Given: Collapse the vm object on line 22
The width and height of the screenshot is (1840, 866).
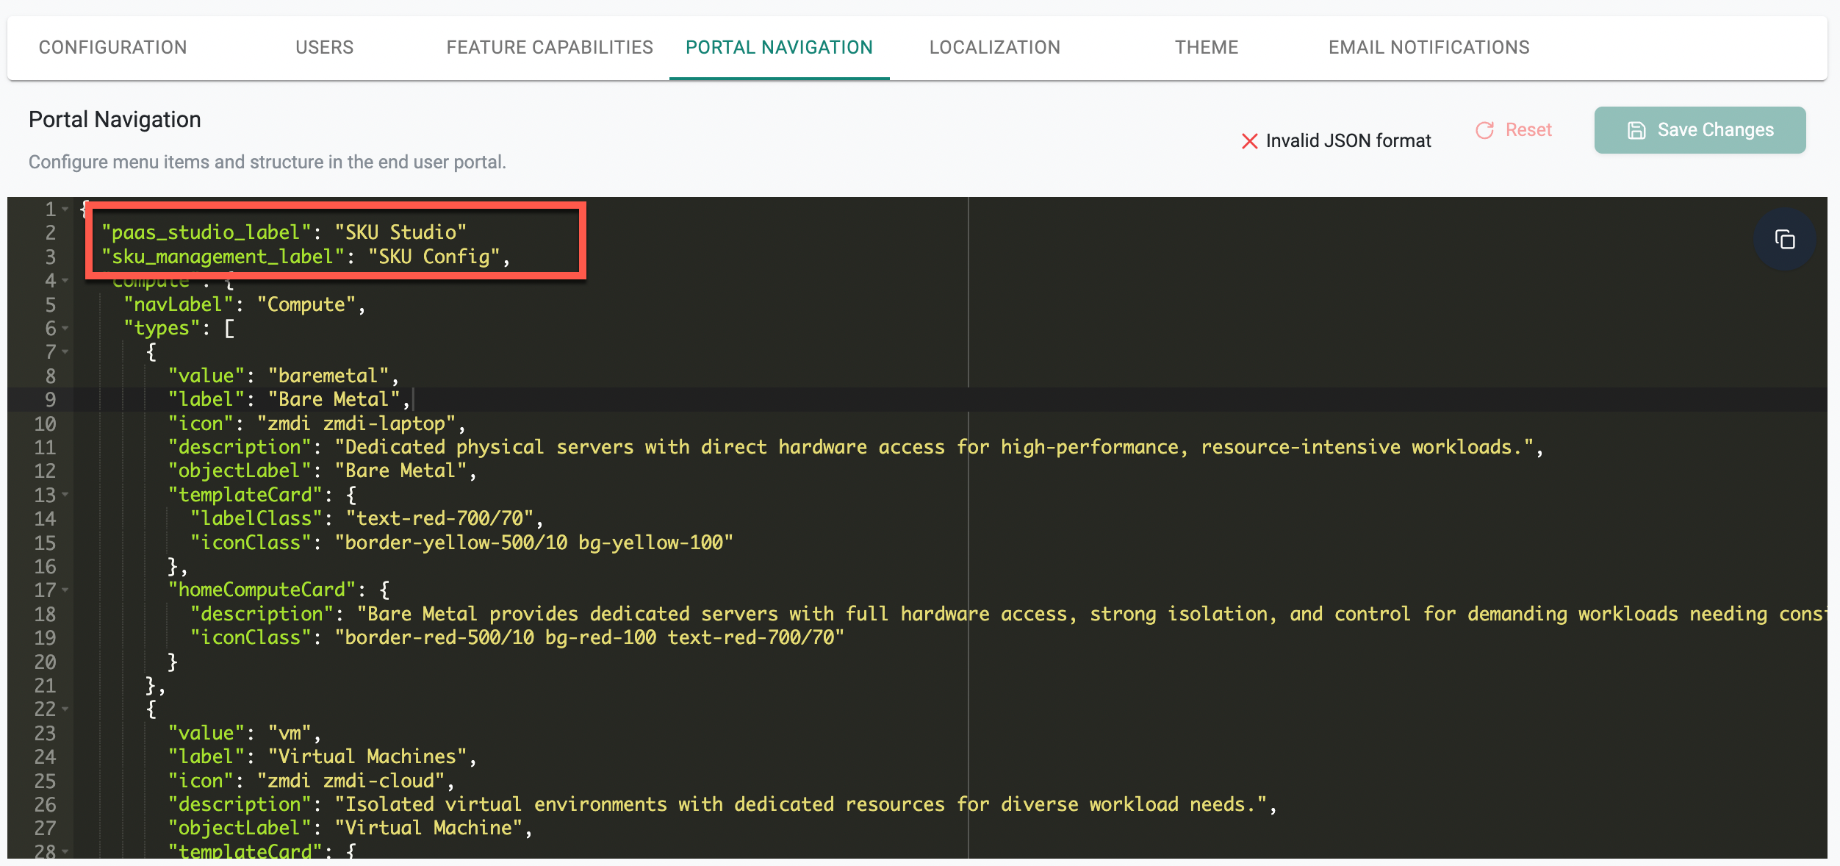Looking at the screenshot, I should [x=65, y=709].
